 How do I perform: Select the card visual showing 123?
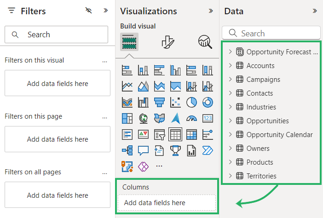tap(208, 118)
